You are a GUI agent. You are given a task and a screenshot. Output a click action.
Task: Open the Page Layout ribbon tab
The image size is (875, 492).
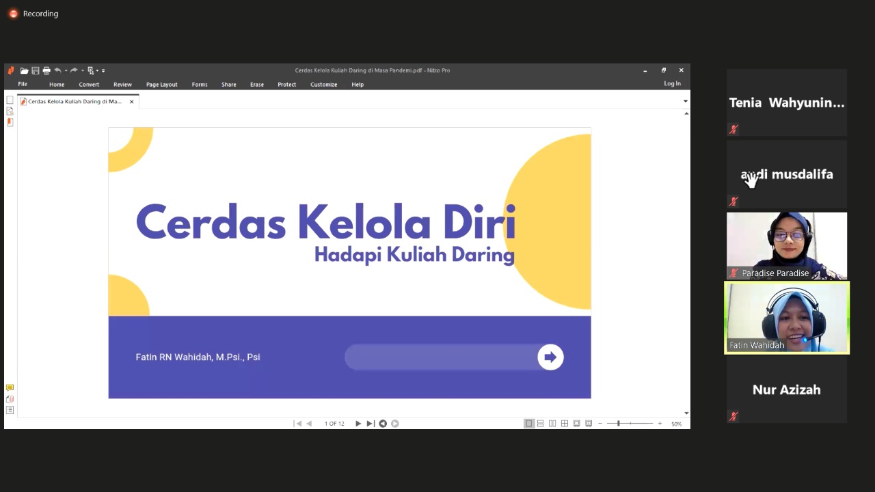coord(161,85)
